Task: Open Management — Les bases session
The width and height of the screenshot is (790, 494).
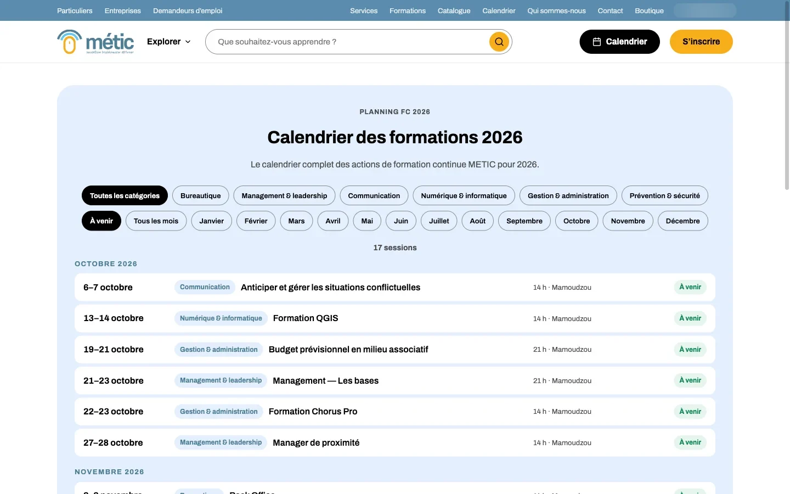Action: click(x=395, y=380)
